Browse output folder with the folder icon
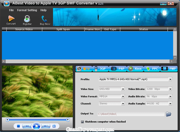Screen dimensions: 180x132 (169, 114)
